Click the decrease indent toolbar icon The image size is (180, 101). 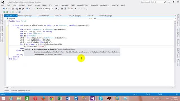62,9
